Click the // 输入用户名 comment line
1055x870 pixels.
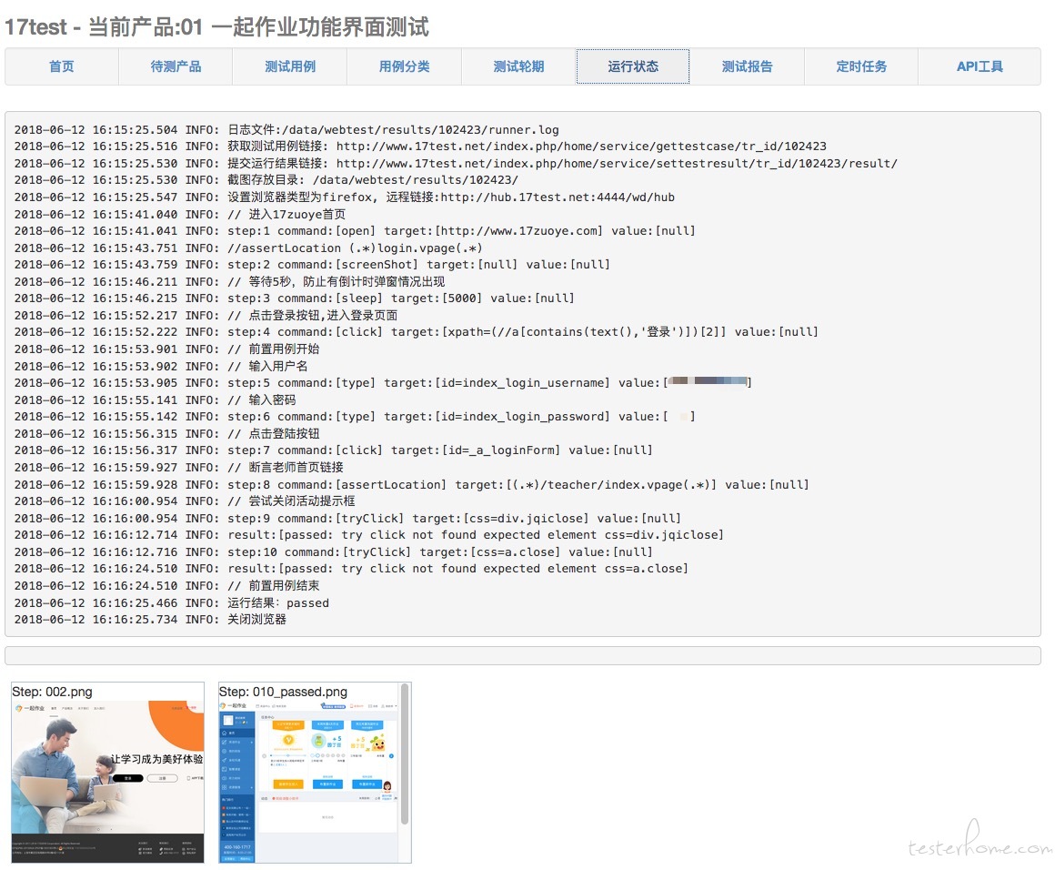(161, 367)
